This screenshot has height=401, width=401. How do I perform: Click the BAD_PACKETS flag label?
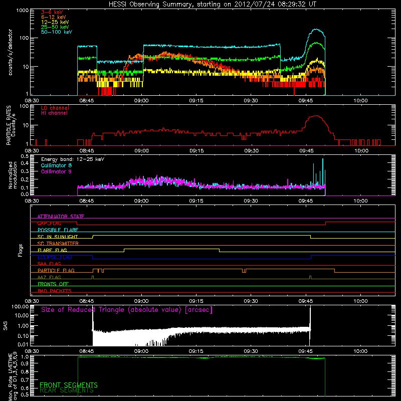[55, 291]
